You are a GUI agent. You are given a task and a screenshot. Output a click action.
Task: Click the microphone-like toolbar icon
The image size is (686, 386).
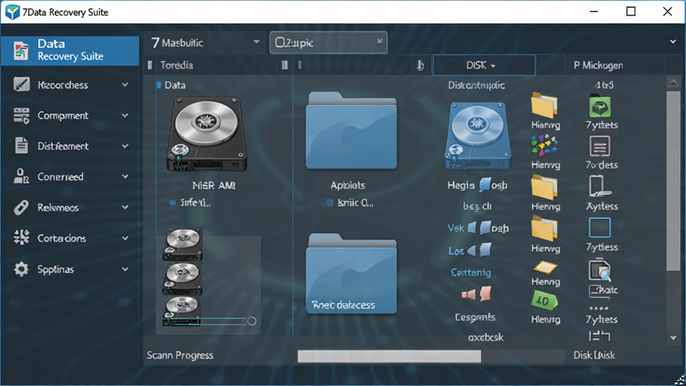[420, 66]
